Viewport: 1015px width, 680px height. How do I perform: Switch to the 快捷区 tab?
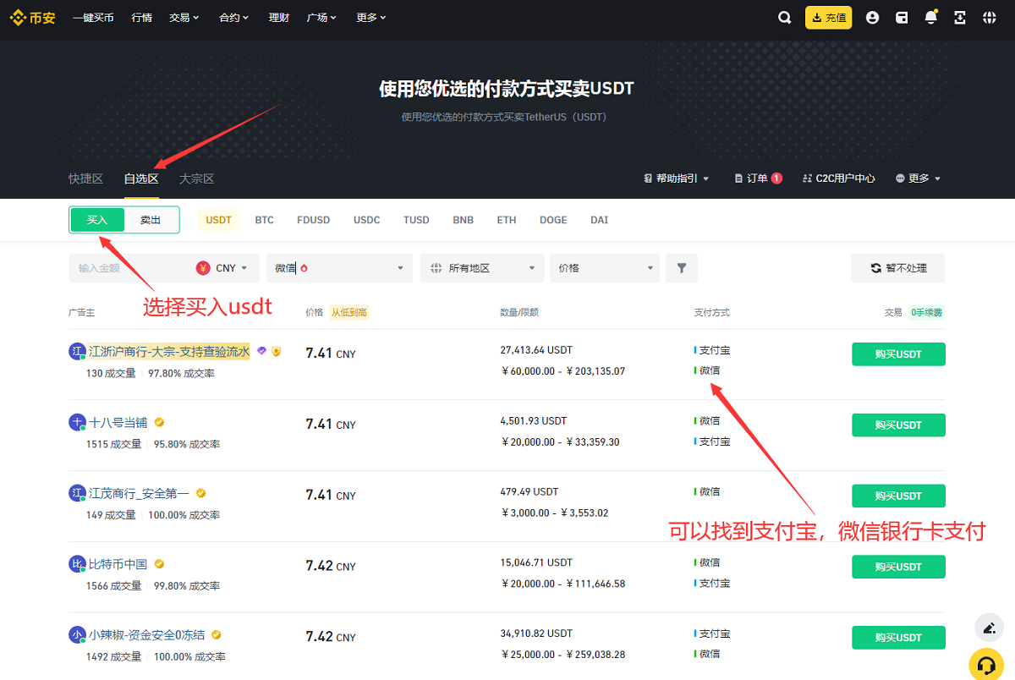pos(85,178)
